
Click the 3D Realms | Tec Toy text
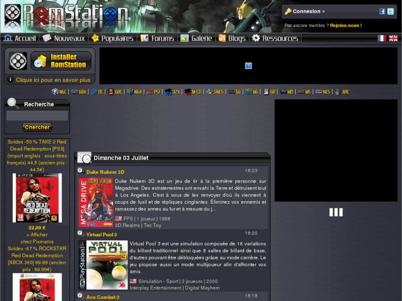pyautogui.click(x=138, y=225)
